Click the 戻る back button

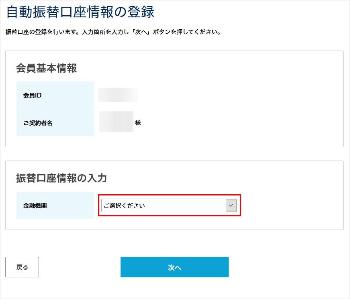point(22,267)
